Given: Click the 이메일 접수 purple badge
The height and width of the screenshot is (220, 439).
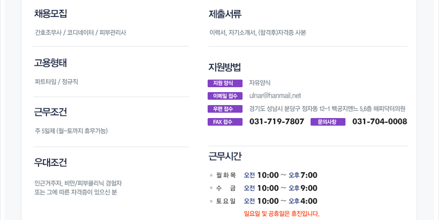Looking at the screenshot, I should 225,96.
